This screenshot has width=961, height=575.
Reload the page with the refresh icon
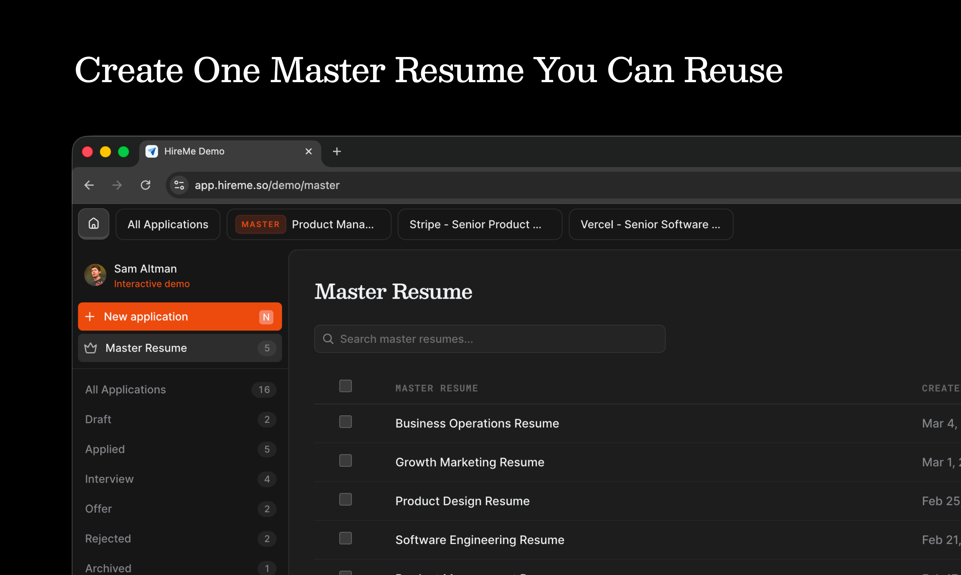click(x=145, y=185)
